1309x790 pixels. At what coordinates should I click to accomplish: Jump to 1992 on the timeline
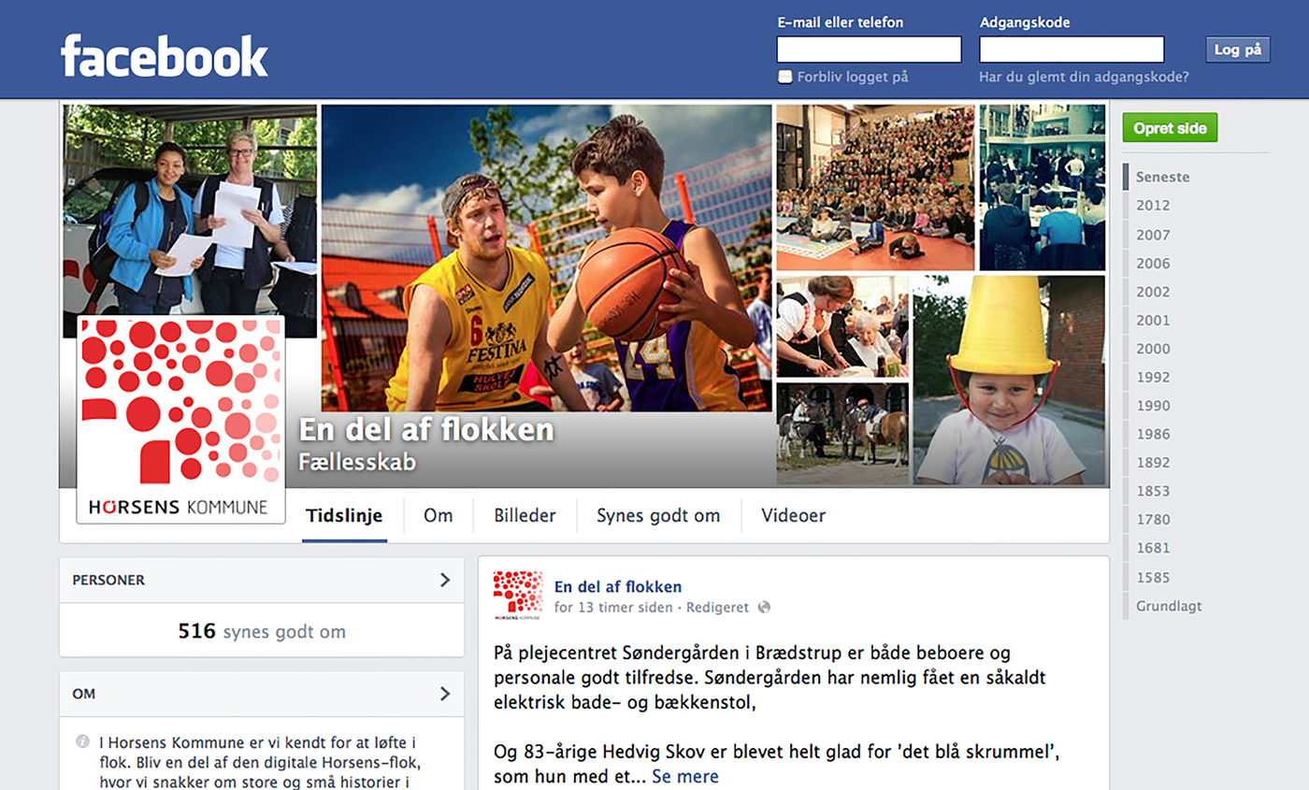tap(1153, 378)
